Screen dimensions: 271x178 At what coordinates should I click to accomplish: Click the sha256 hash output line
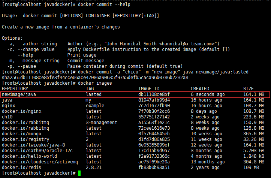[x=95, y=78]
